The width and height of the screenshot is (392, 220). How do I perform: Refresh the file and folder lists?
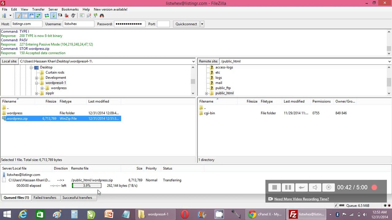tap(47, 16)
